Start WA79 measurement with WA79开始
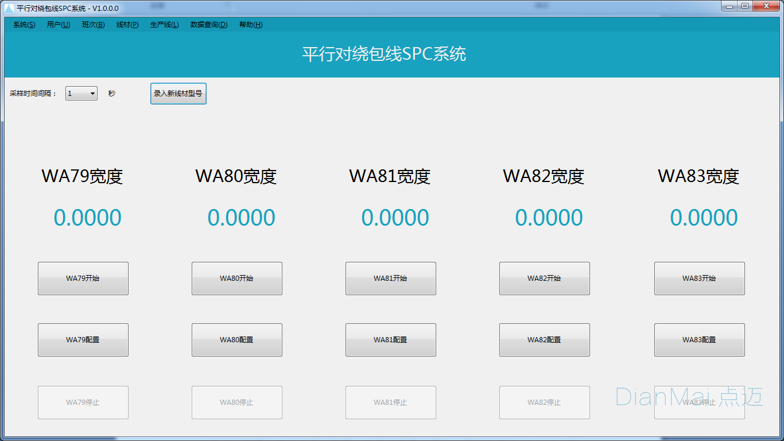Viewport: 784px width, 441px height. point(83,278)
